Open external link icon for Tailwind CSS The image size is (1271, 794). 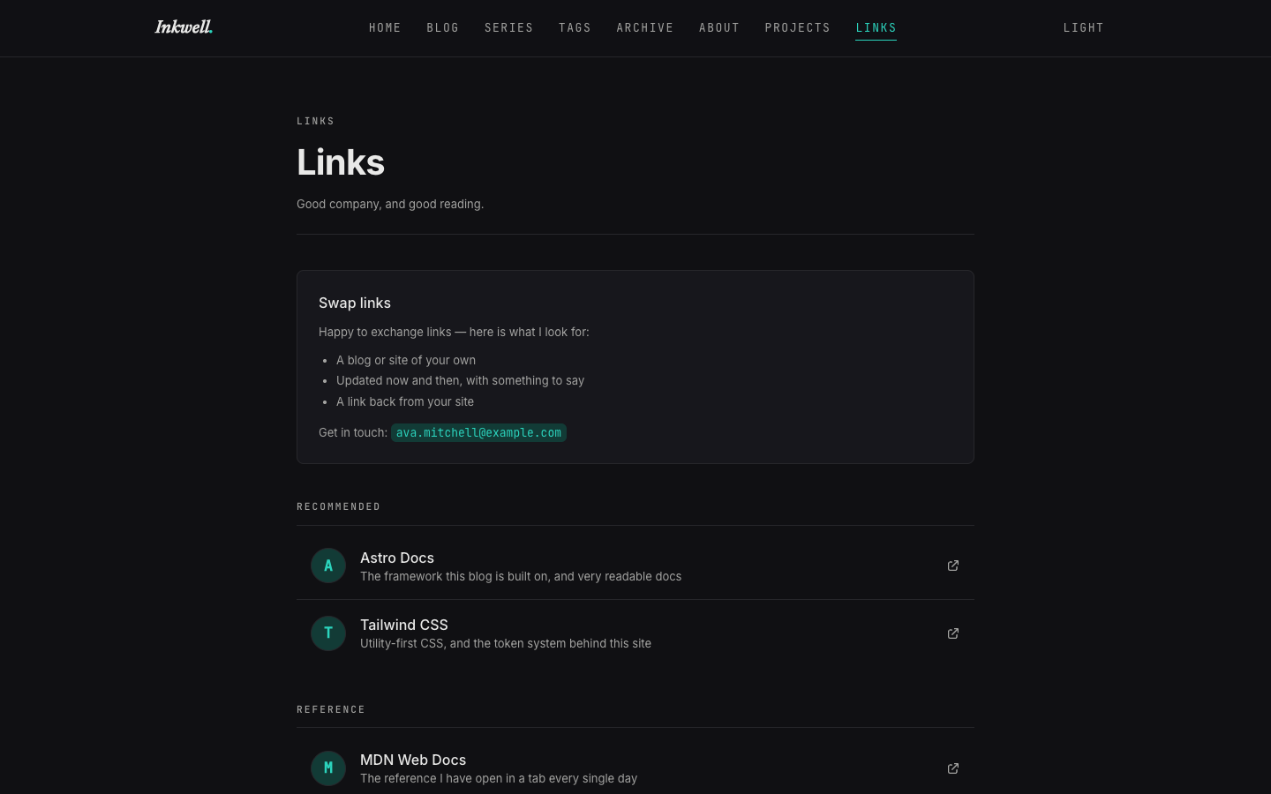(953, 633)
